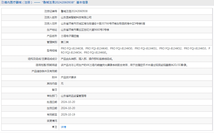Image resolution: width=214 pixels, height=133 pixels.
Task: Click approval department 山东省药品监督管理局
Action: point(74,96)
